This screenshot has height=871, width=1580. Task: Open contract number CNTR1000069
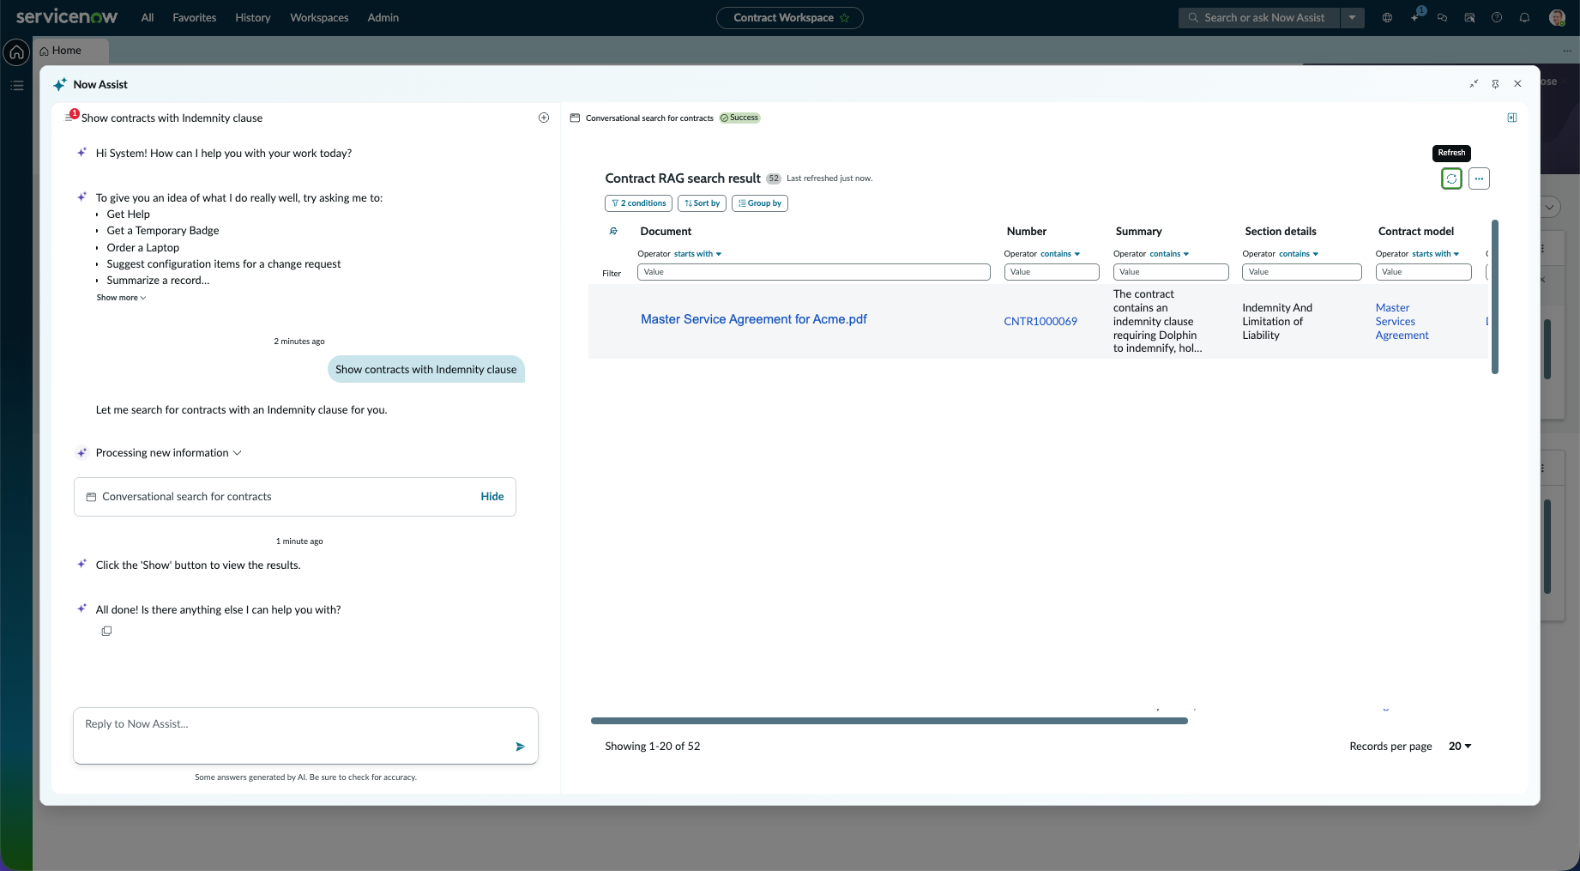click(x=1040, y=321)
